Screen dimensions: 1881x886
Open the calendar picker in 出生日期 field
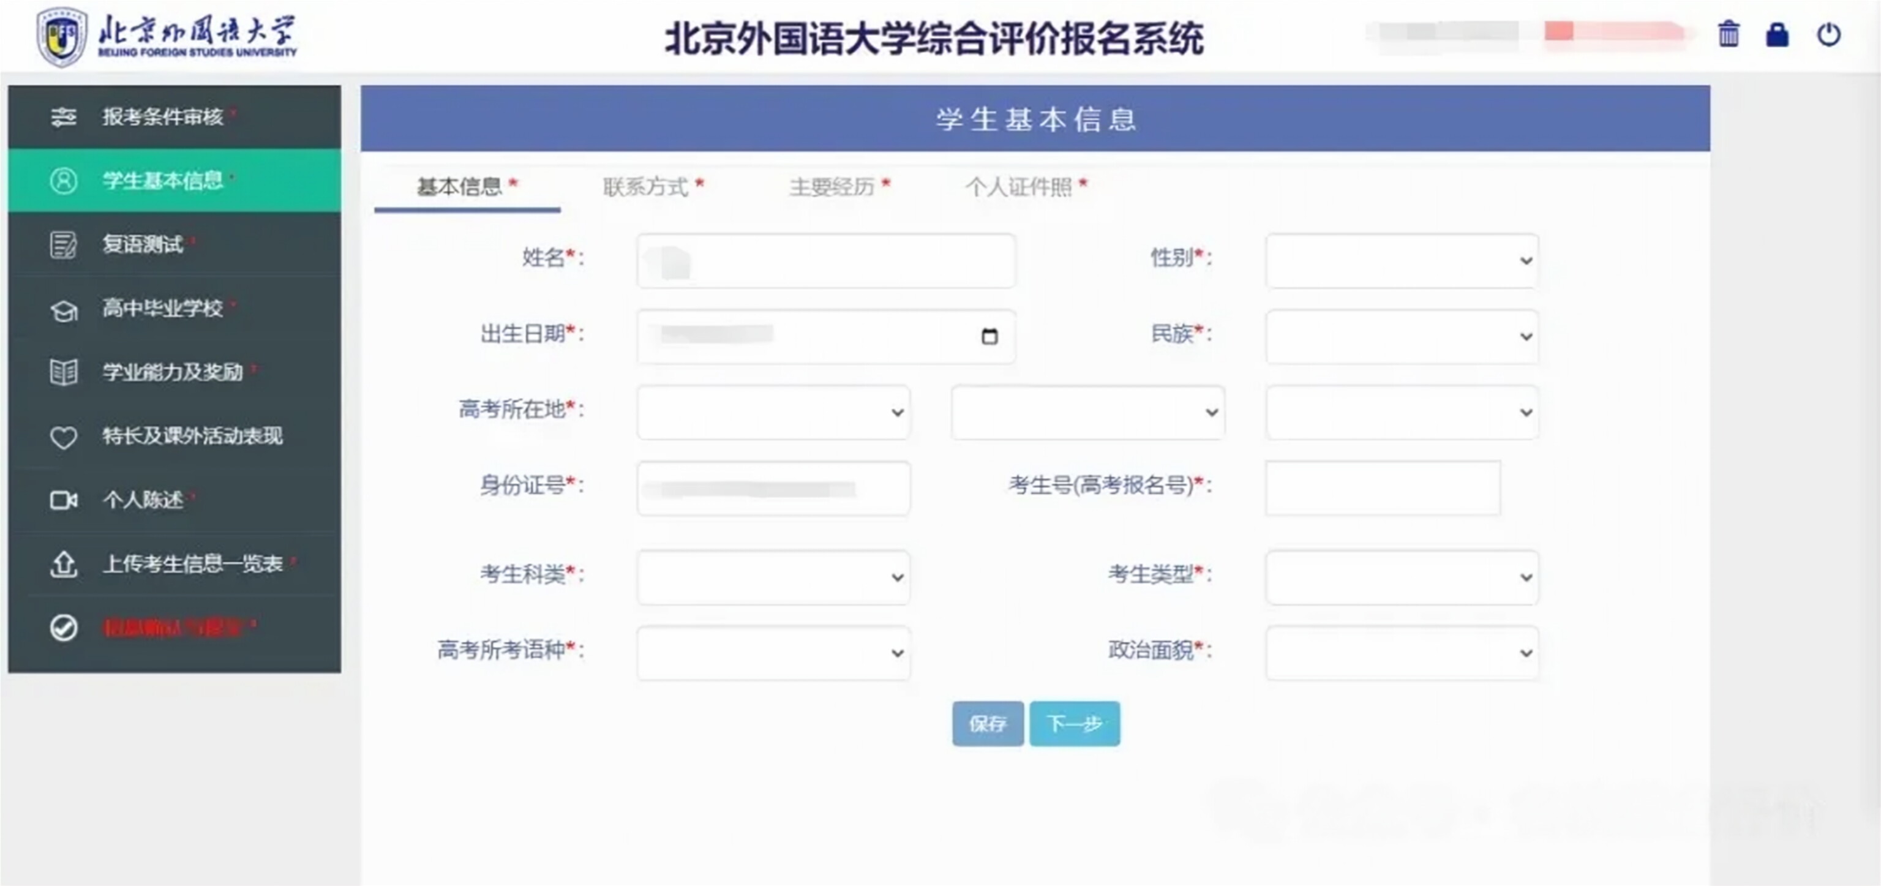(989, 336)
